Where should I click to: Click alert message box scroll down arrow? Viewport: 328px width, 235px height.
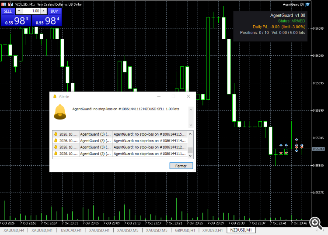pyautogui.click(x=191, y=125)
